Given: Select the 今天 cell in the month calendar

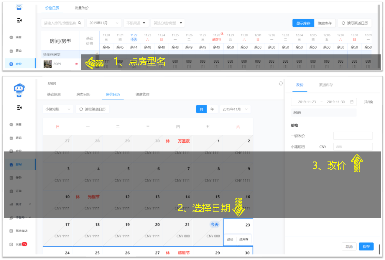Looking at the screenshot, I should [208, 232].
